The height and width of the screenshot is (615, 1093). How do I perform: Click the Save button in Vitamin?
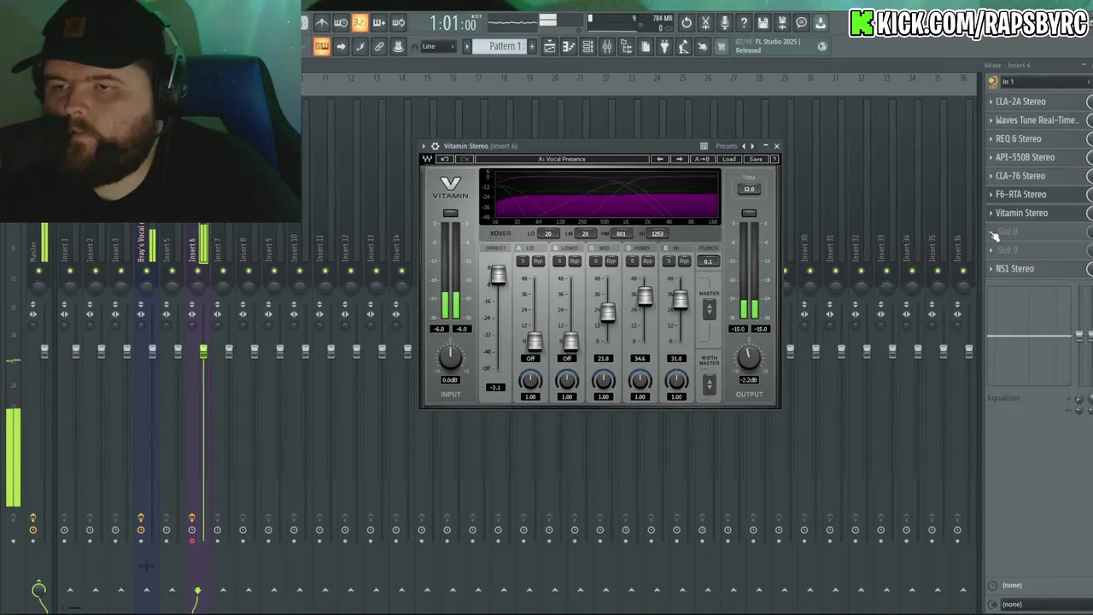756,159
